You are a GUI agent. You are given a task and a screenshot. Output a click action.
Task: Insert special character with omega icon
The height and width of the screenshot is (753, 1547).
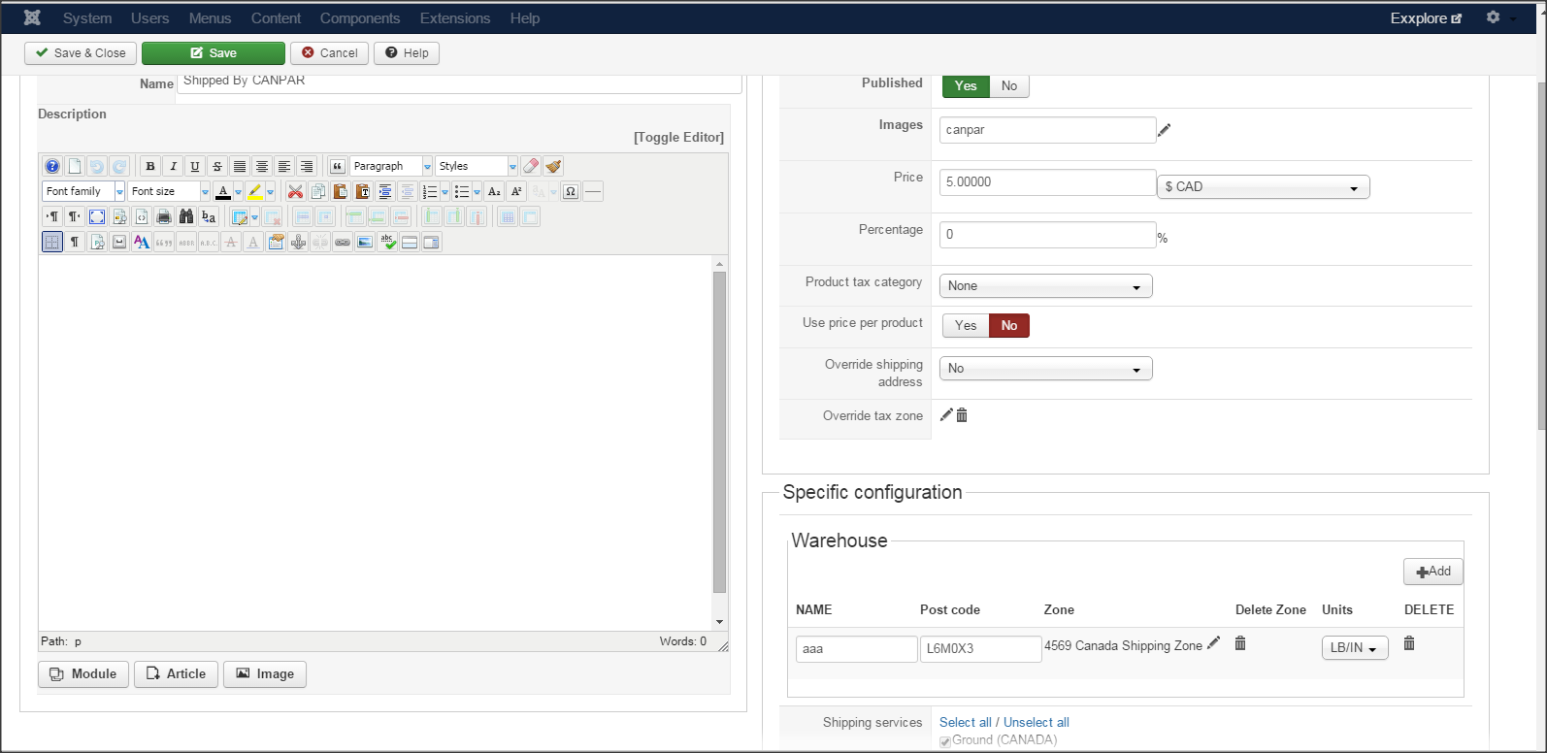click(571, 191)
